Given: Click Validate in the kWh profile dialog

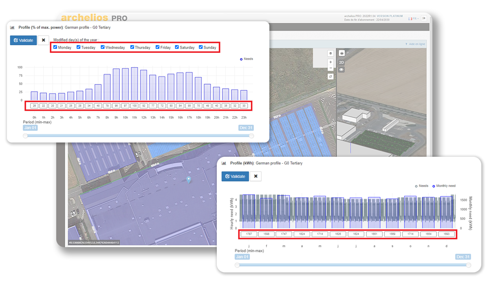Looking at the screenshot, I should (x=235, y=176).
